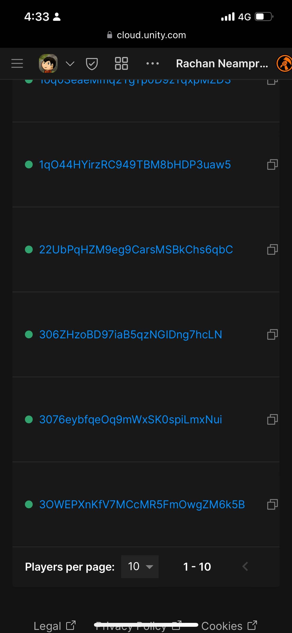Open player 22UbPqHZM9eg9CarsMSBkChs6qbC details

tap(135, 250)
